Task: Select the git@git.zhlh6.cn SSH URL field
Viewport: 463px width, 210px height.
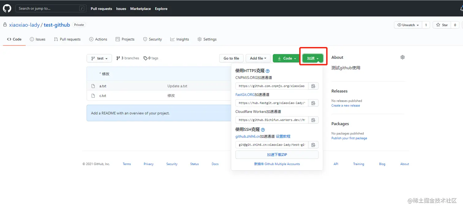Action: point(272,145)
